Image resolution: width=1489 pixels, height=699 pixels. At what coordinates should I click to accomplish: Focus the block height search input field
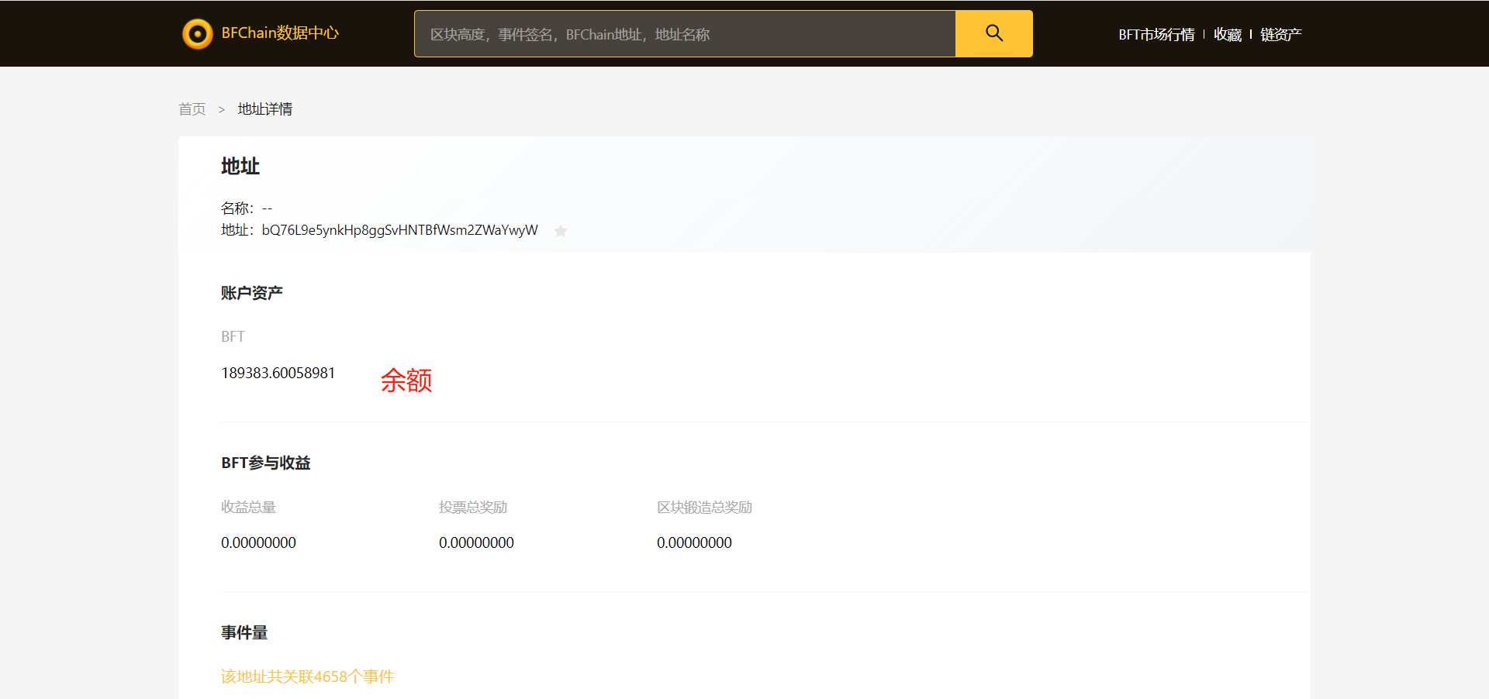685,33
